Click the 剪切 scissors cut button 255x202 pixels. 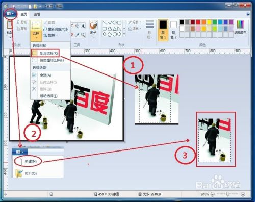pos(21,22)
